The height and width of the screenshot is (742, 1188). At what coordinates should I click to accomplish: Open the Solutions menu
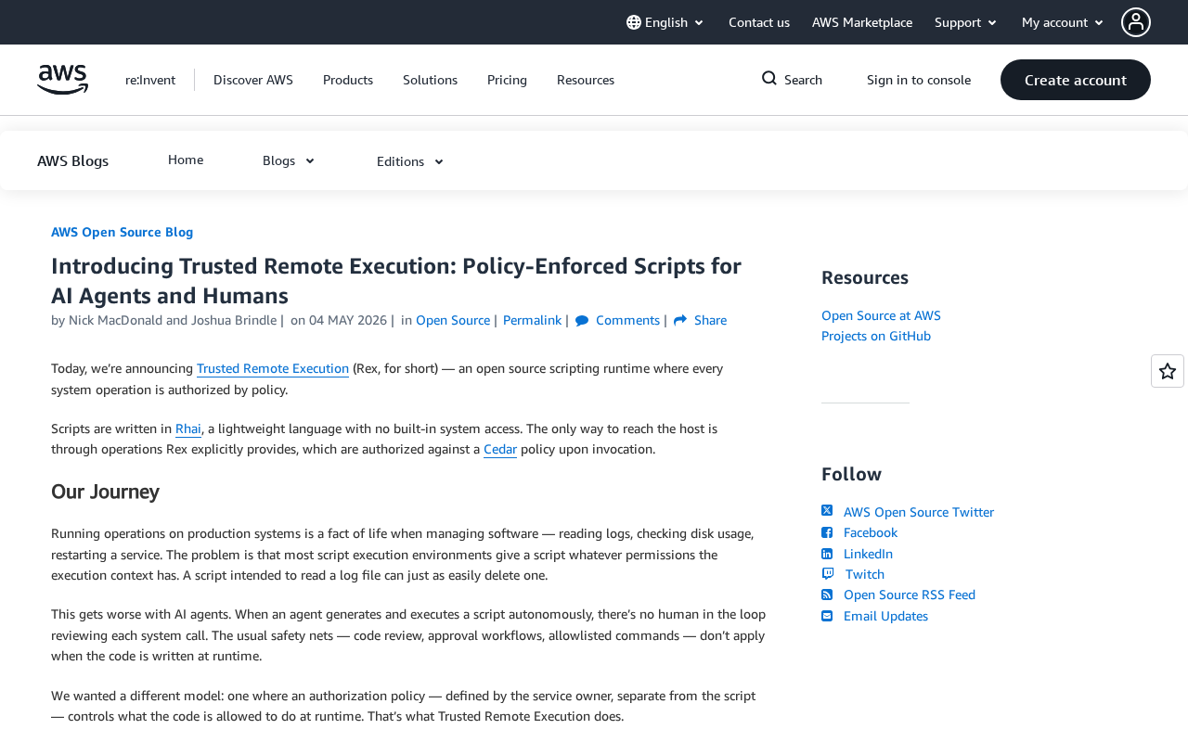(x=430, y=80)
